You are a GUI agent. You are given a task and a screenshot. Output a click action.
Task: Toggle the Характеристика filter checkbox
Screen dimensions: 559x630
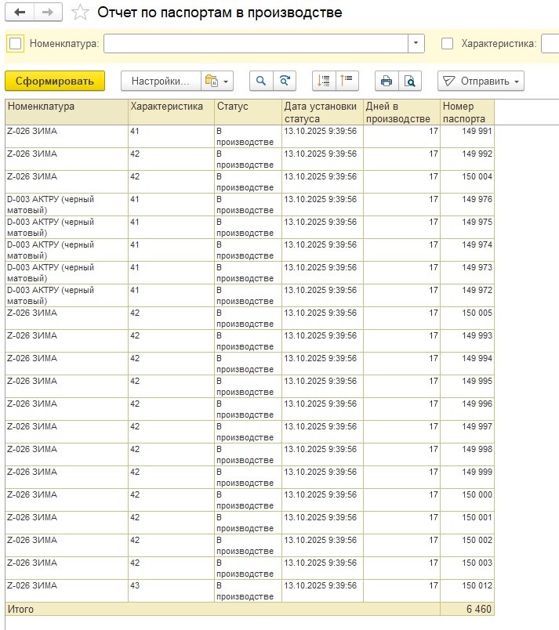[x=447, y=44]
